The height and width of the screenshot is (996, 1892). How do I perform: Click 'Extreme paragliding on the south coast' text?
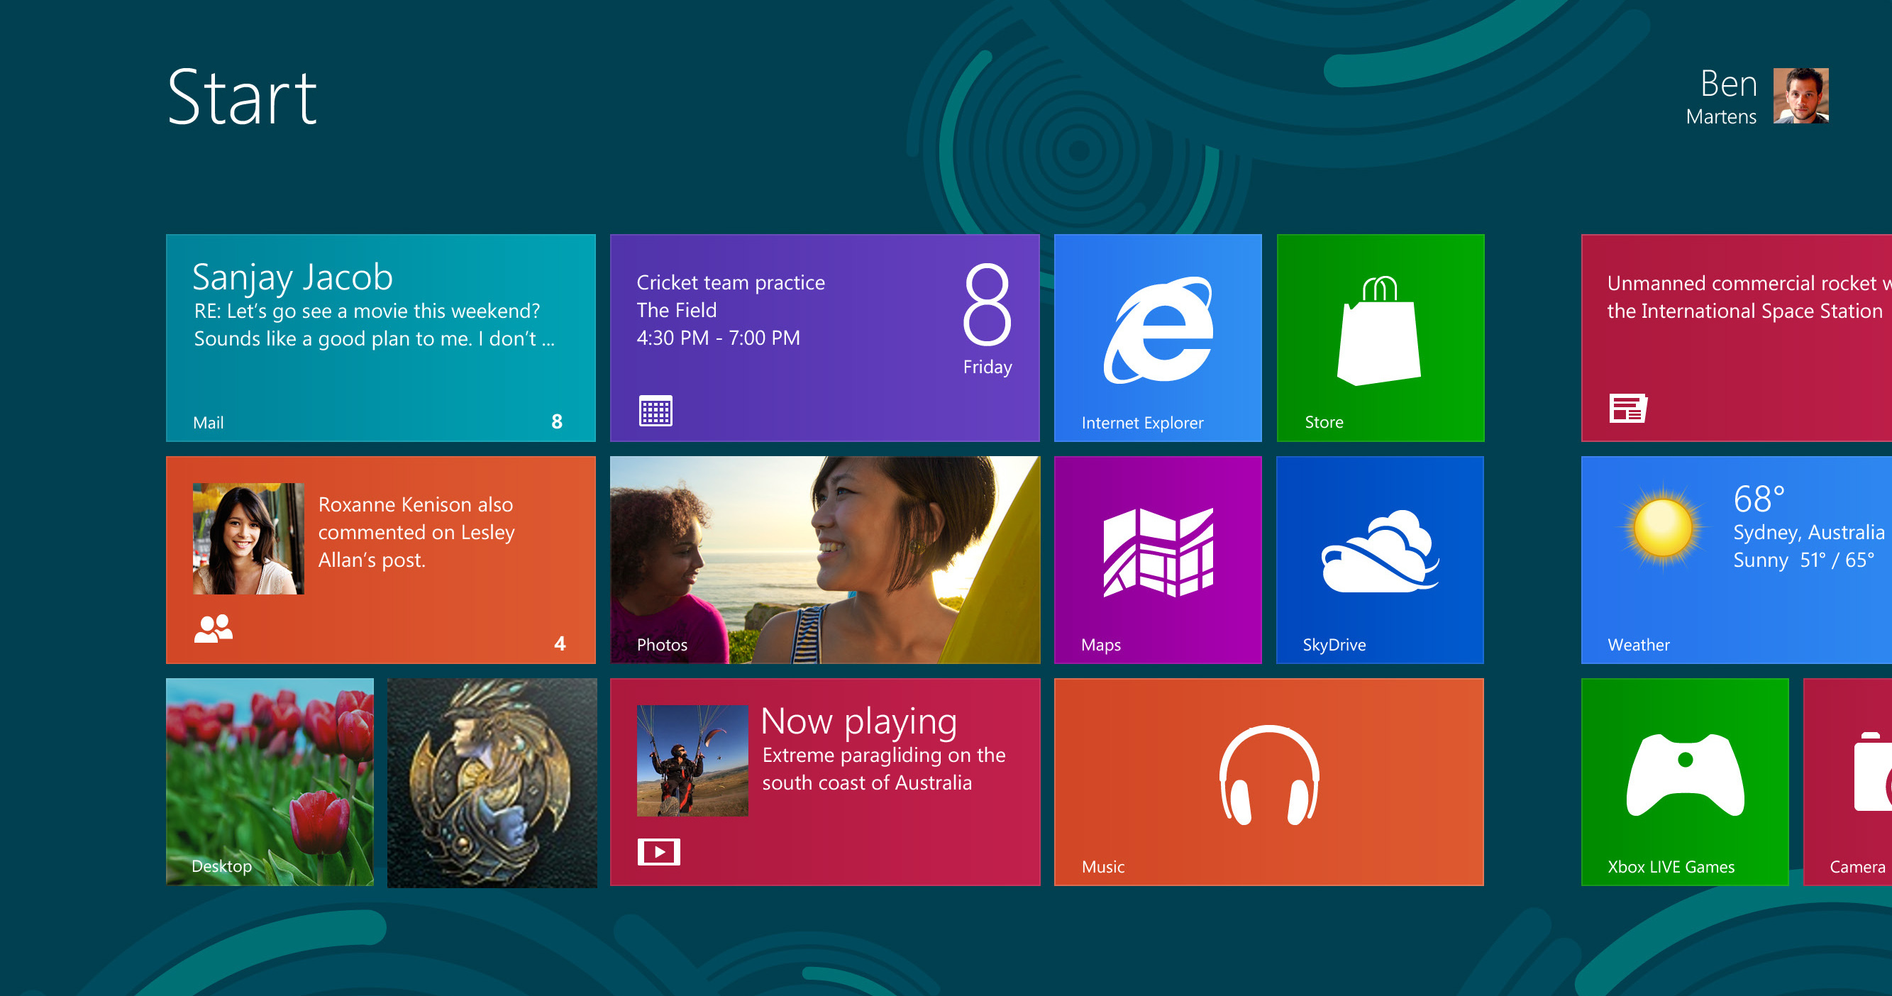883,768
